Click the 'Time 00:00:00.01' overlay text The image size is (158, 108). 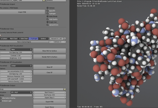(85, 107)
